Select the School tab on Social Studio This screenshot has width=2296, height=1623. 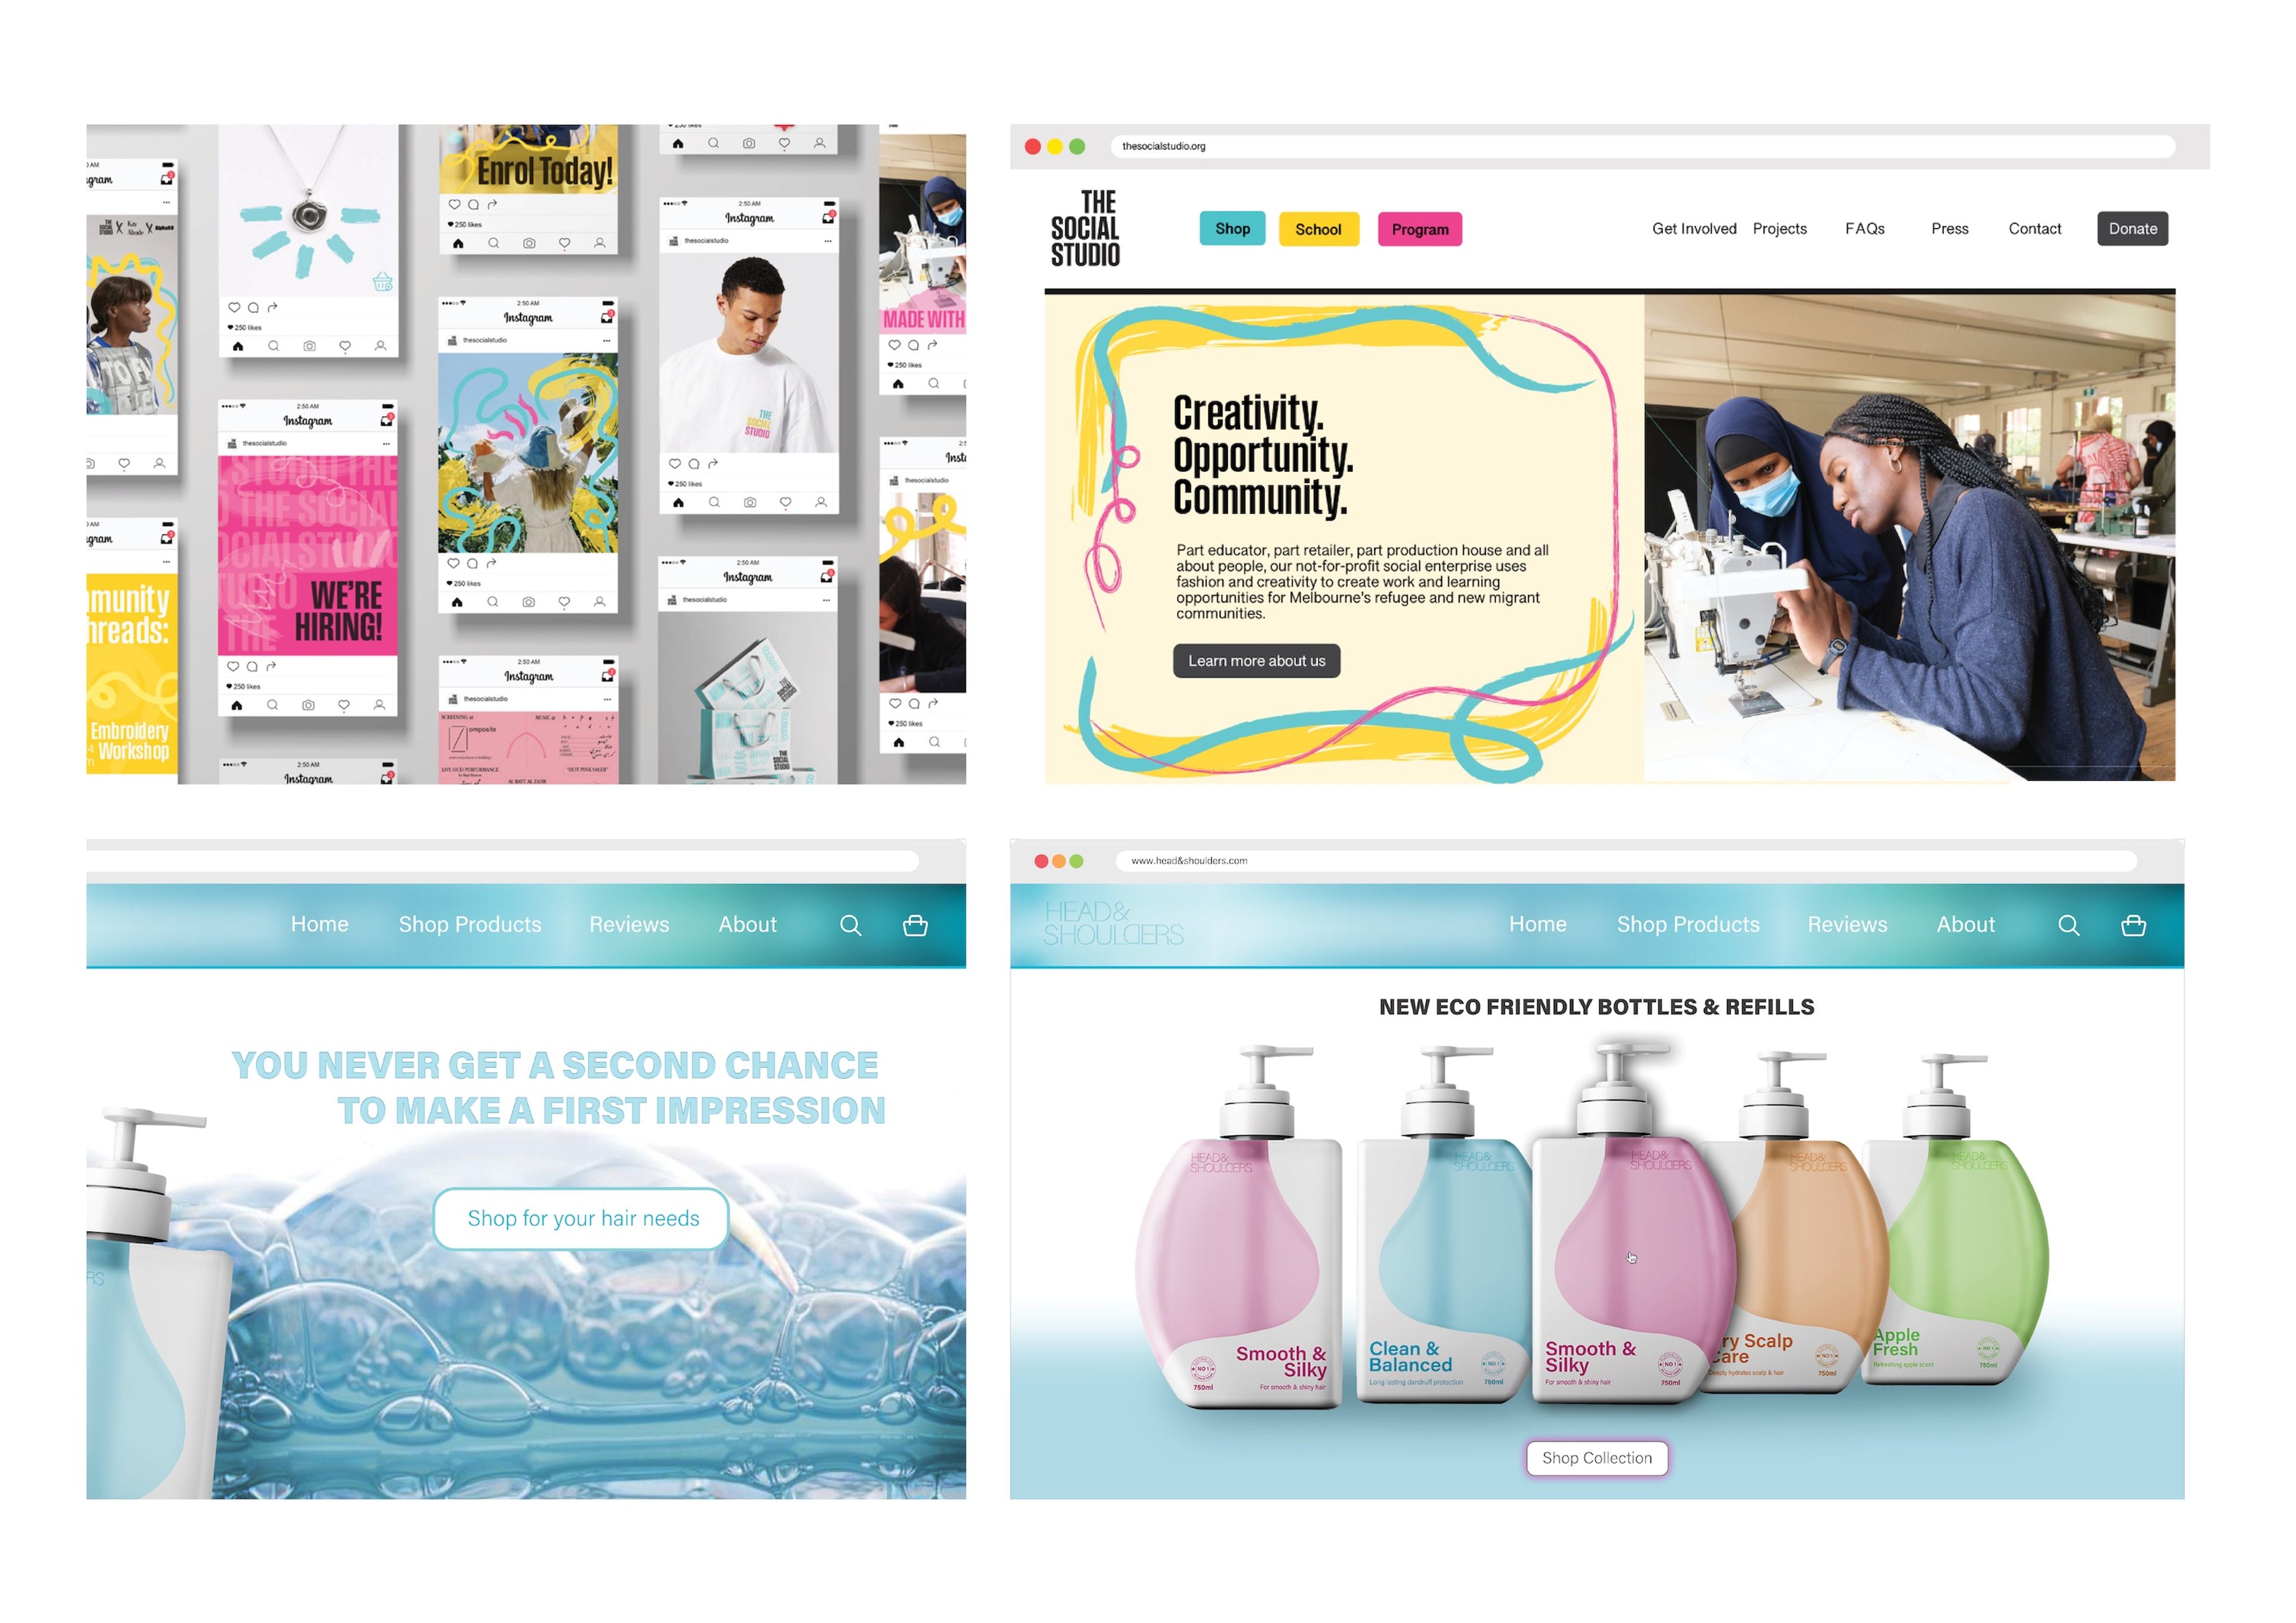[1318, 228]
